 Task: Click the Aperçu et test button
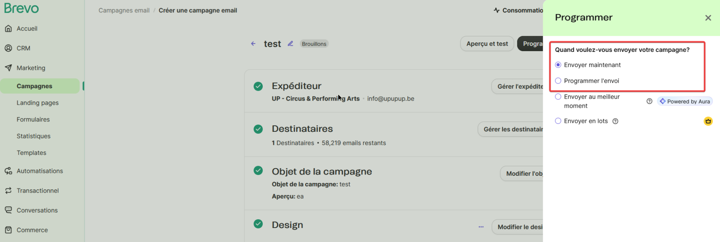[487, 44]
